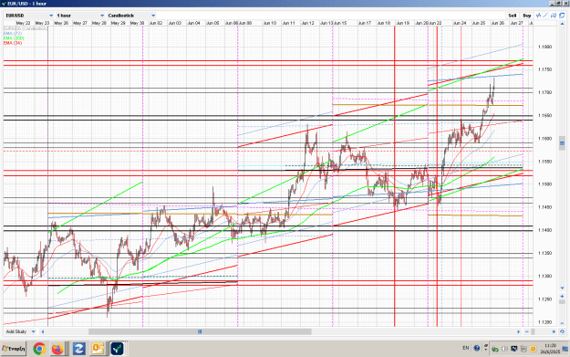The image size is (570, 357).
Task: Click the orange tray notification icon
Action: click(533, 349)
